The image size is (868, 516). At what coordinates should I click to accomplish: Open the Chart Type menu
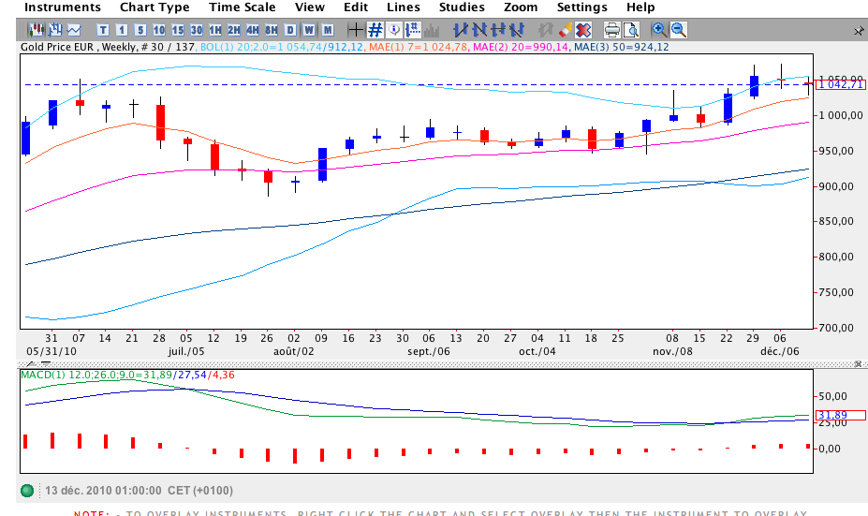[154, 7]
